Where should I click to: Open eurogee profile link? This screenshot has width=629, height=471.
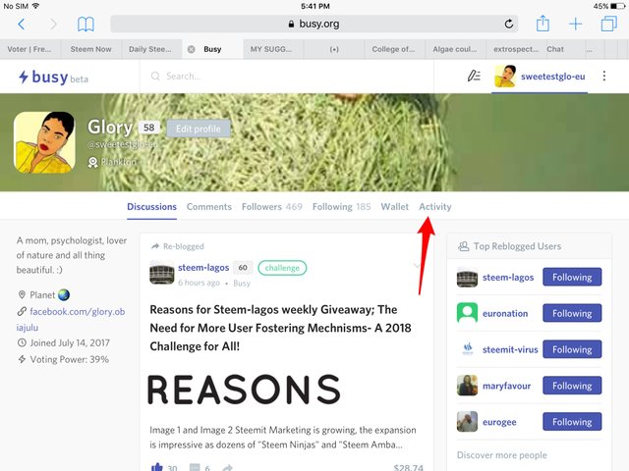point(499,422)
